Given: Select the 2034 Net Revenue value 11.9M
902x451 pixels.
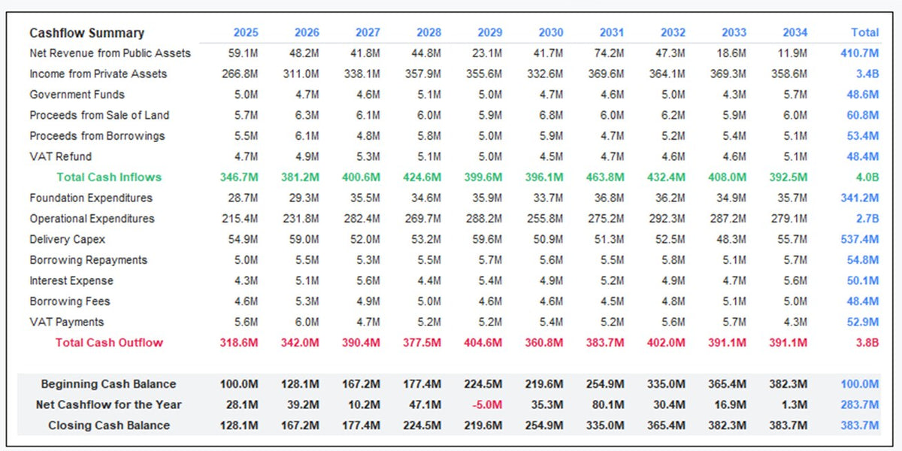Looking at the screenshot, I should coord(793,53).
